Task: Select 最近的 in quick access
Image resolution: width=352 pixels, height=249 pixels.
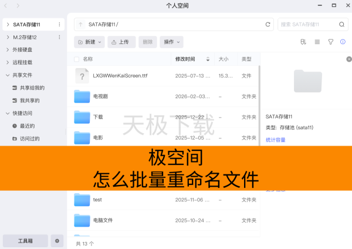Action: [x=27, y=126]
